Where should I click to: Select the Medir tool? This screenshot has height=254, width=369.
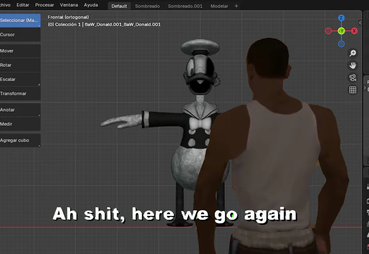pos(20,124)
